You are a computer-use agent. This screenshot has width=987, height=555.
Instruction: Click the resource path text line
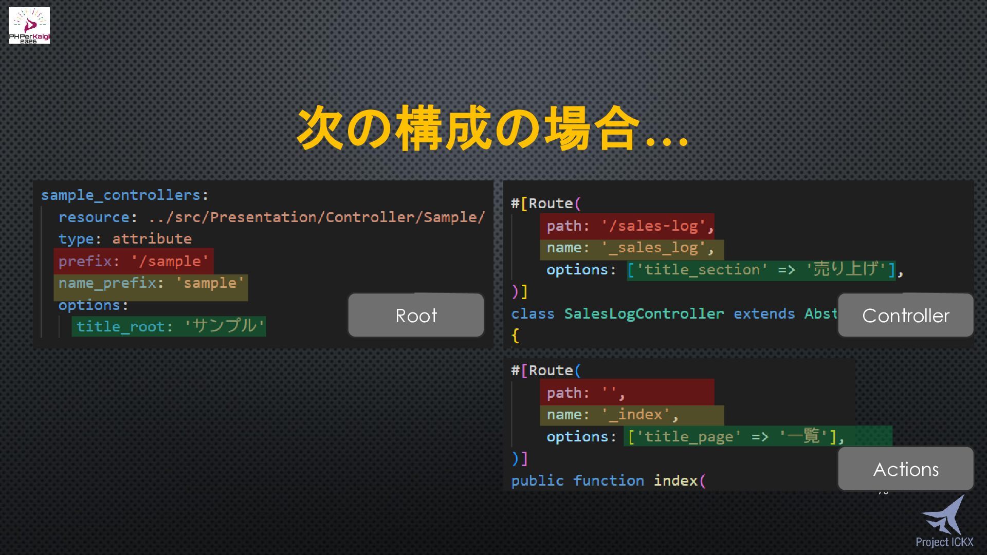pyautogui.click(x=271, y=217)
